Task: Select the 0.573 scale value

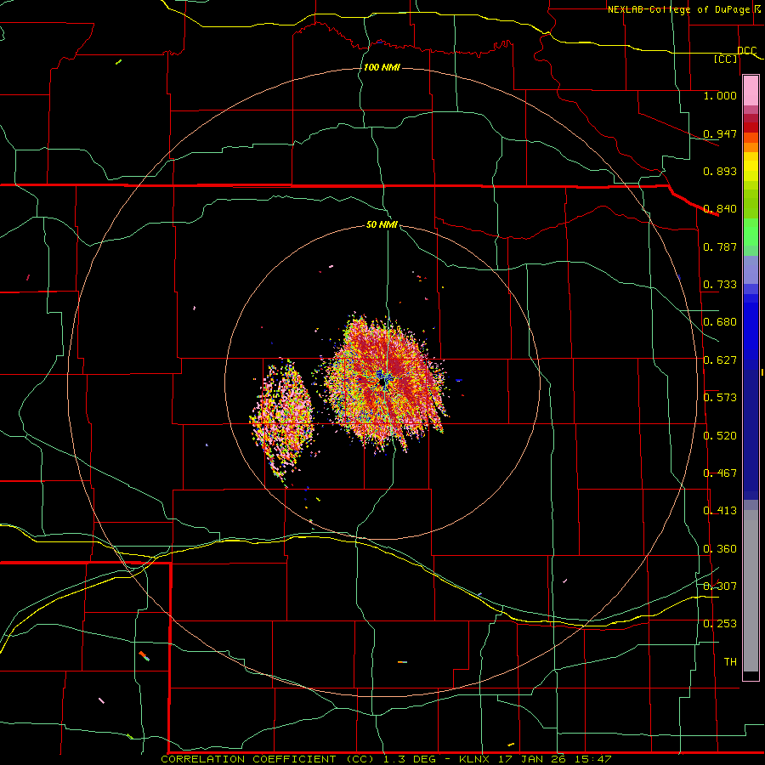Action: [x=720, y=398]
